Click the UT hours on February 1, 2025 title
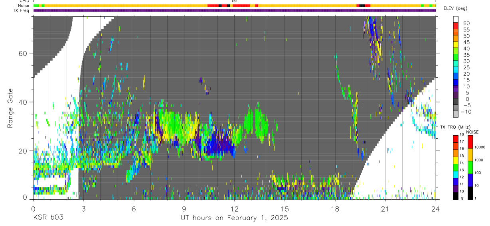The width and height of the screenshot is (490, 226). click(234, 218)
